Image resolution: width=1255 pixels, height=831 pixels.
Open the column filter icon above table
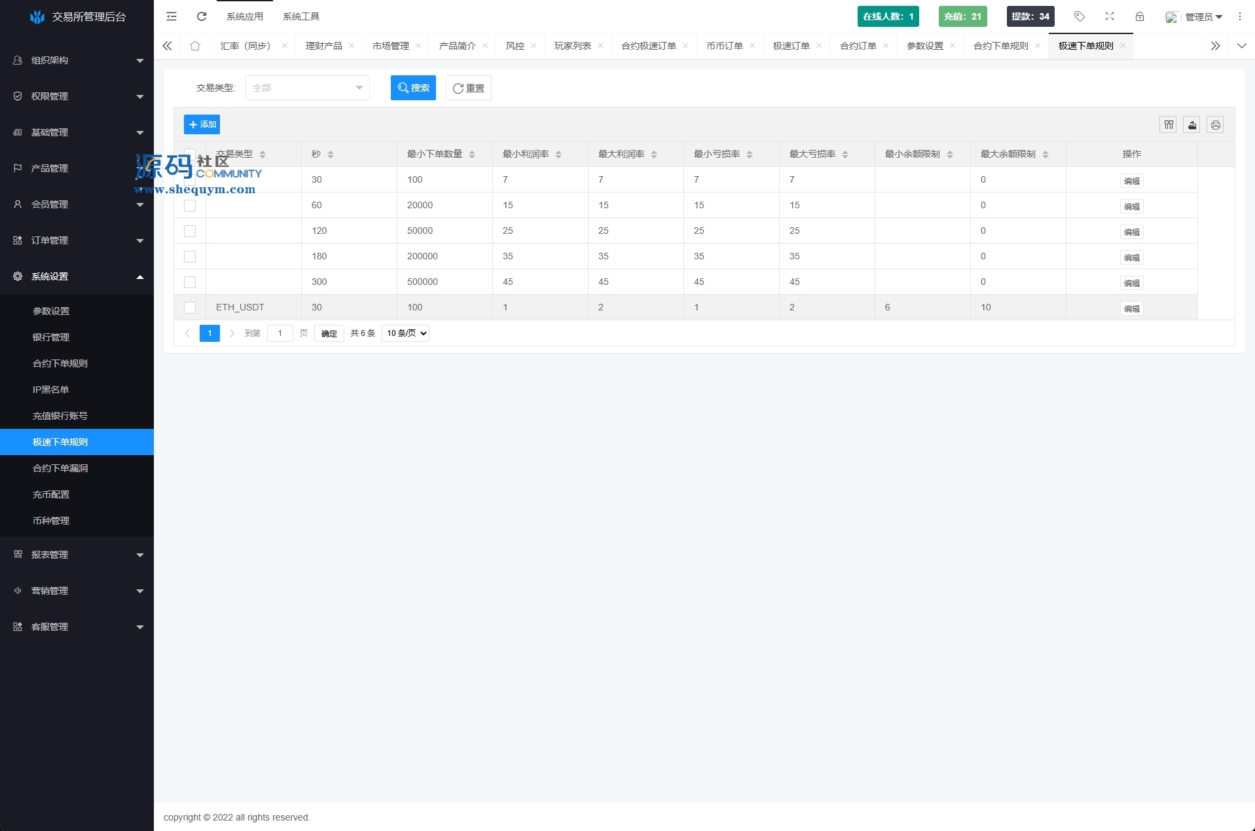pyautogui.click(x=1169, y=124)
